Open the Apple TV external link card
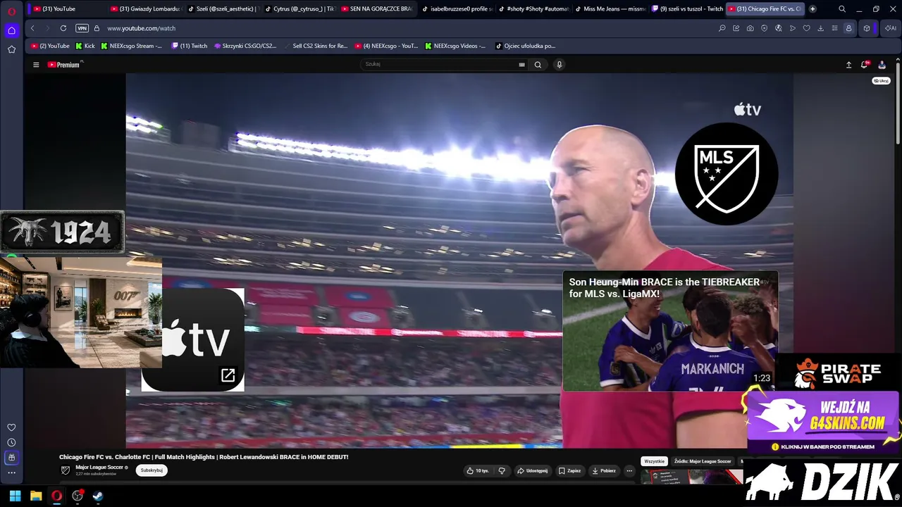This screenshot has height=507, width=902. tap(192, 339)
